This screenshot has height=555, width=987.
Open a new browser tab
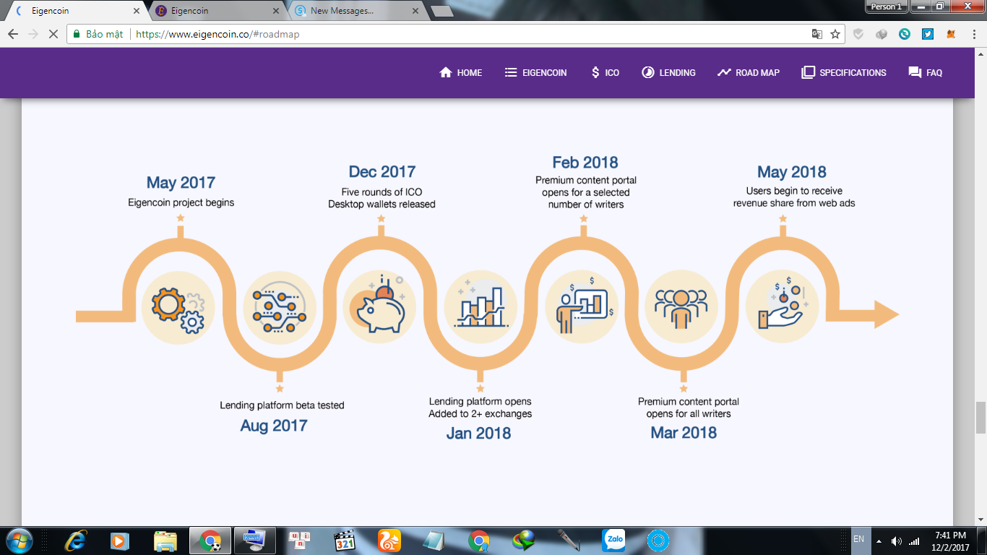click(441, 11)
